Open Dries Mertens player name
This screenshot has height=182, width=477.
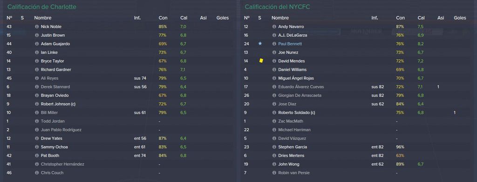pyautogui.click(x=291, y=156)
